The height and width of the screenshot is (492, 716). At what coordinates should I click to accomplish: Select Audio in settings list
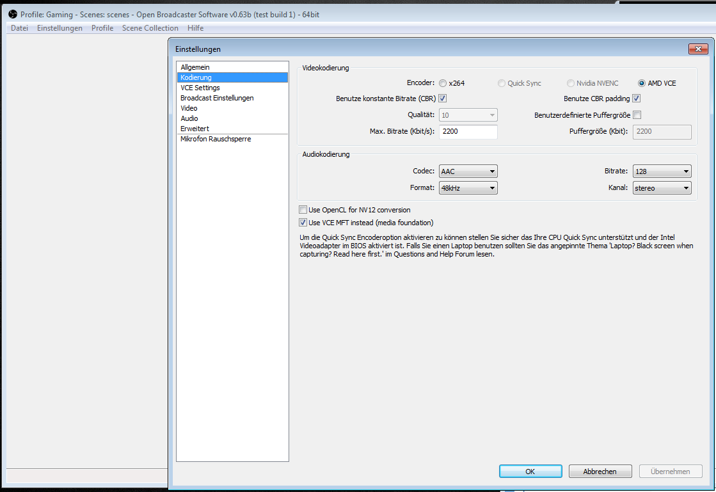(232, 118)
